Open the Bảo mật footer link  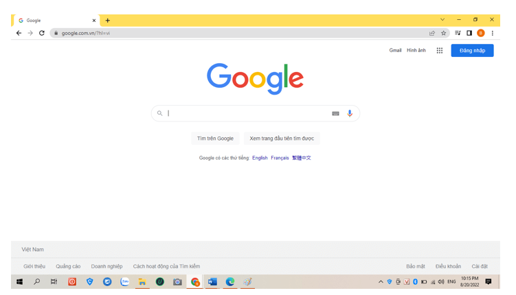pyautogui.click(x=416, y=266)
